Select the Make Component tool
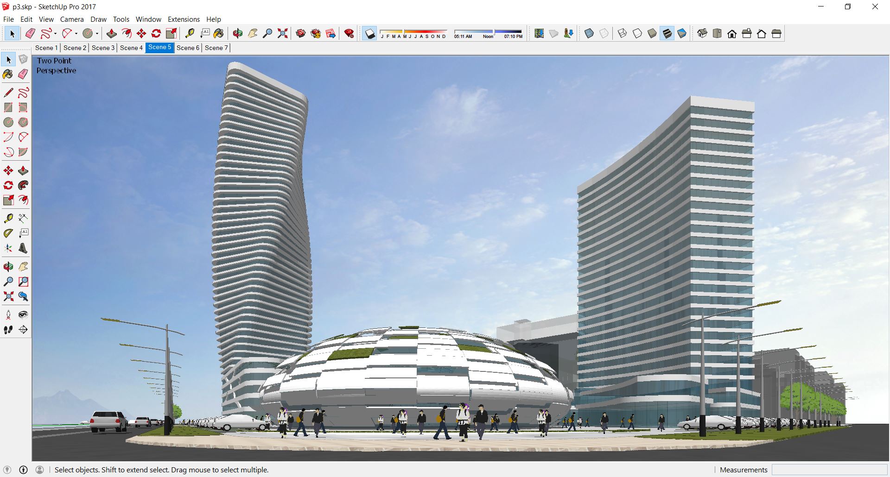The height and width of the screenshot is (477, 890). coord(23,60)
